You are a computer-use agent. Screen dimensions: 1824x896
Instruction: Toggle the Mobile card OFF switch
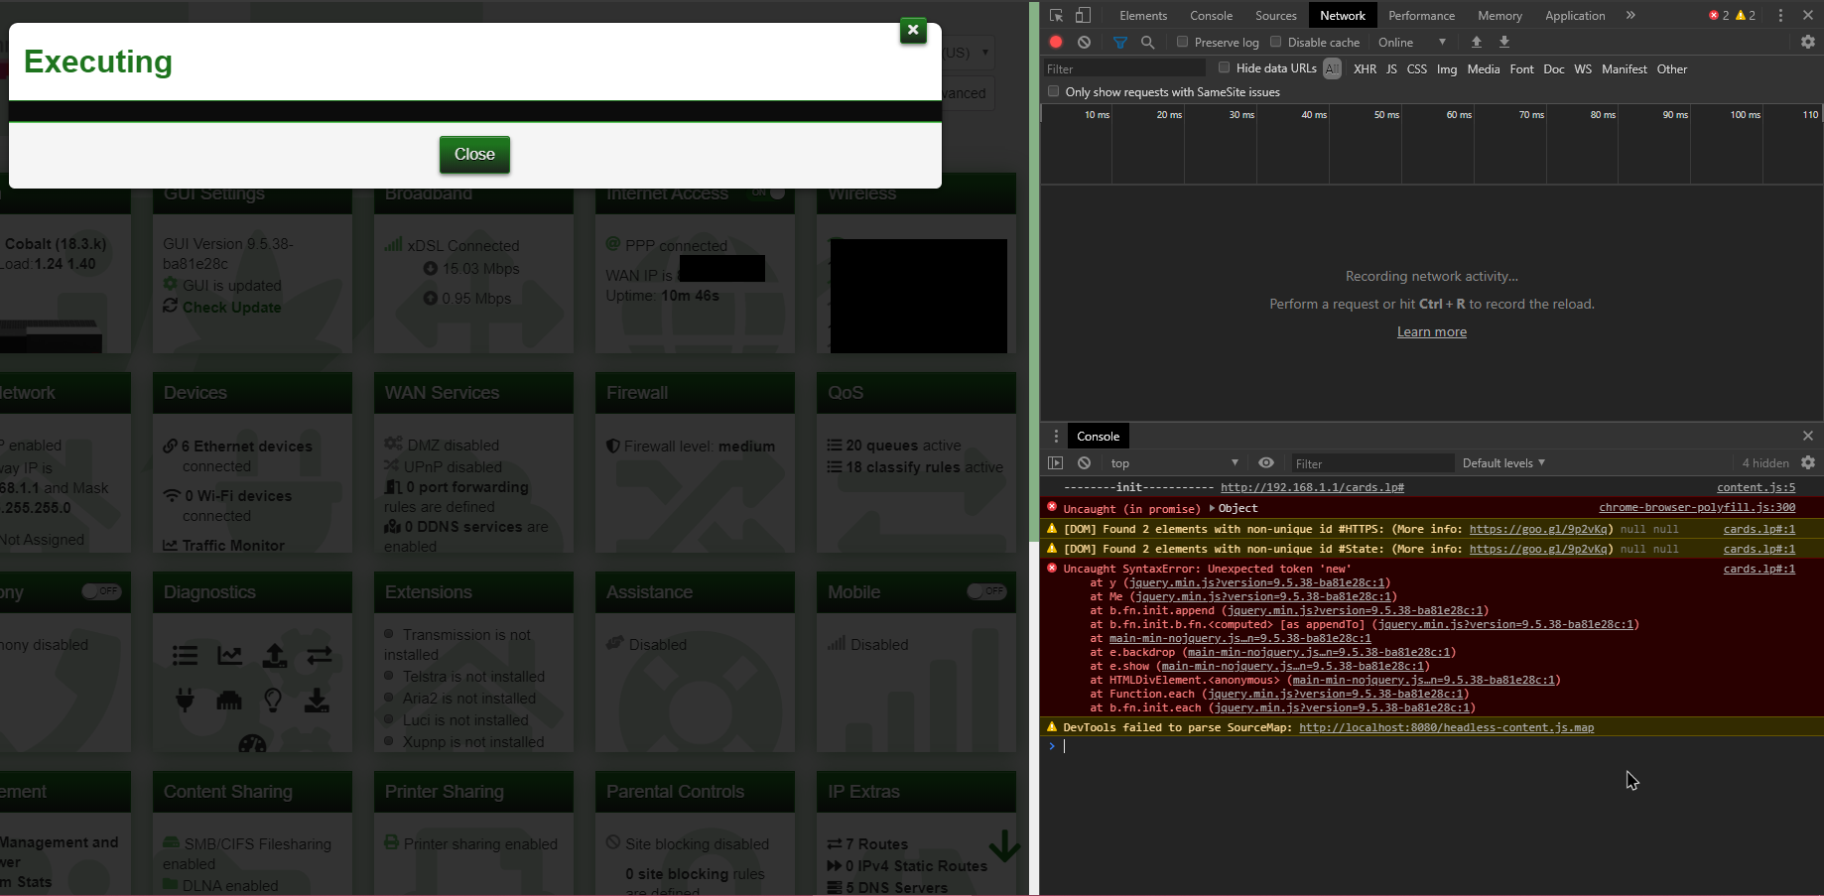coord(987,591)
